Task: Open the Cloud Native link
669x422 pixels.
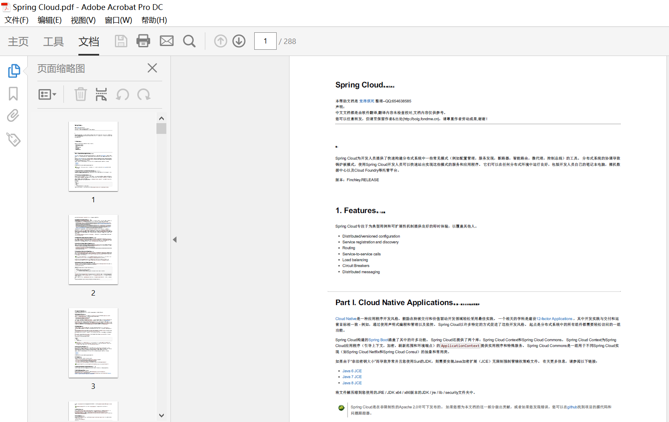Action: 346,319
